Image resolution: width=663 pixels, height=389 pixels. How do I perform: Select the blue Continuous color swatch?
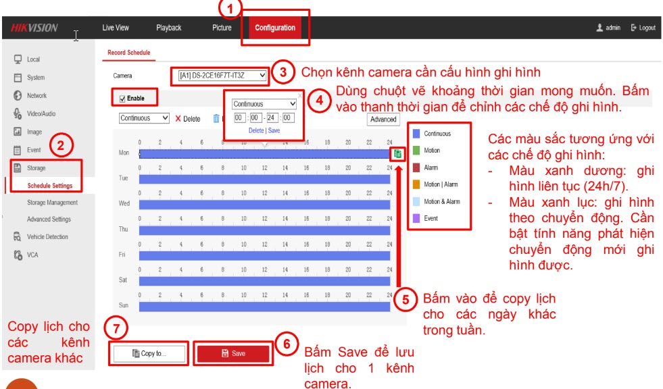click(416, 134)
